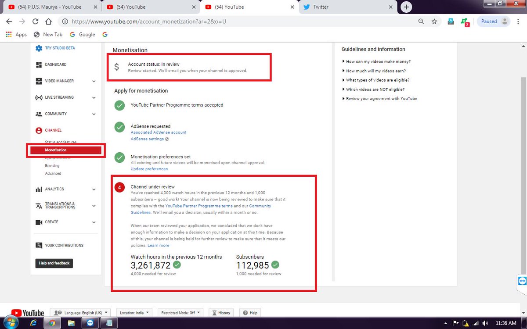
Task: Click the green extension icon with badge
Action: click(465, 22)
